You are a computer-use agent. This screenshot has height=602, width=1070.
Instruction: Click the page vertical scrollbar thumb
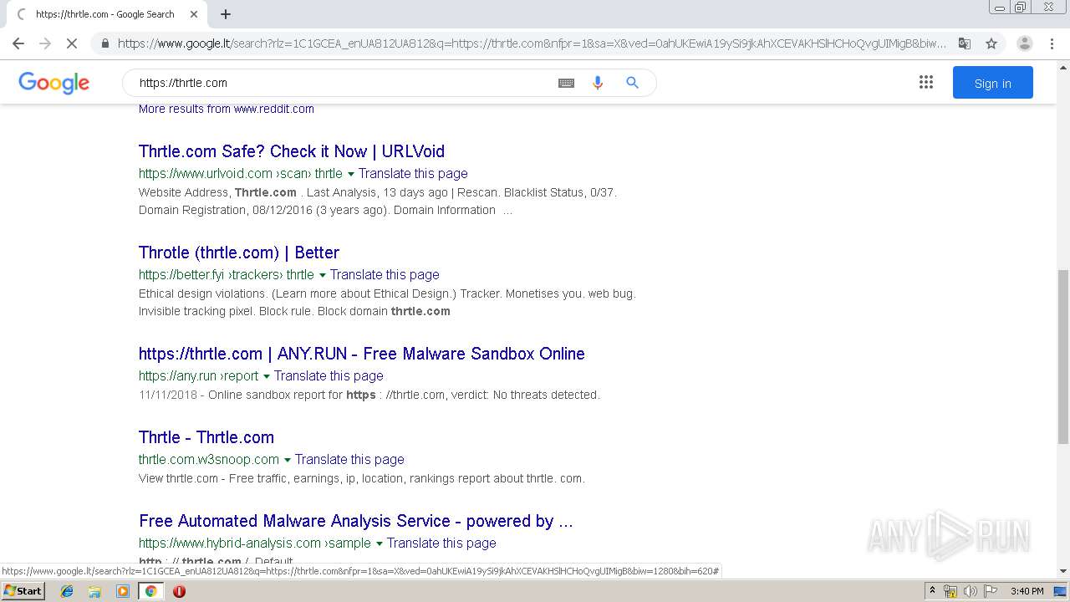1063,357
